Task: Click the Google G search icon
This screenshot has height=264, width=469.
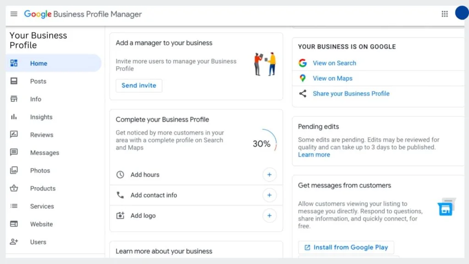Action: pyautogui.click(x=303, y=63)
